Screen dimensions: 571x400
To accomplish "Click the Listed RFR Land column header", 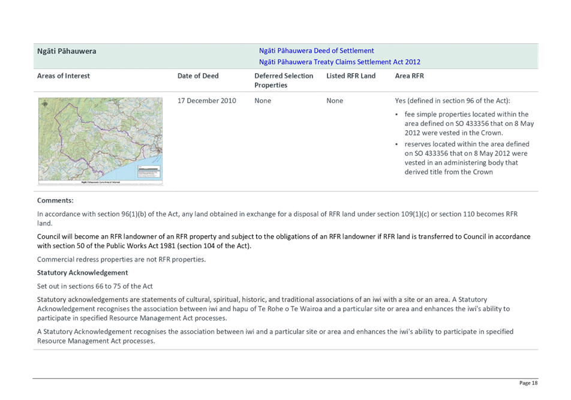I will 351,76.
